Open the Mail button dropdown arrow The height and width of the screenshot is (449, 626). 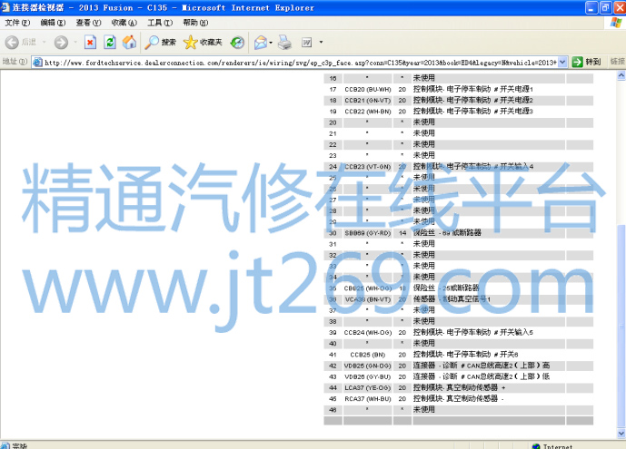[x=271, y=43]
